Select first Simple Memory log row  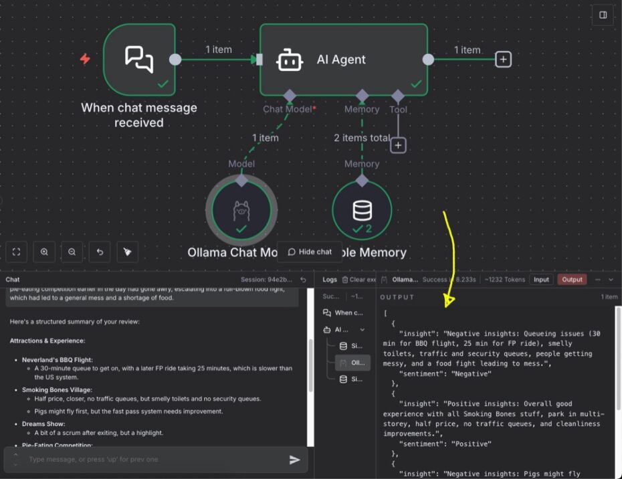pos(352,346)
